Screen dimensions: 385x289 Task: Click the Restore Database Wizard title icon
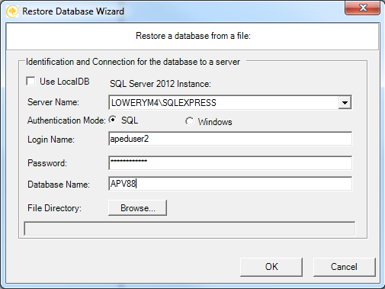click(x=12, y=11)
